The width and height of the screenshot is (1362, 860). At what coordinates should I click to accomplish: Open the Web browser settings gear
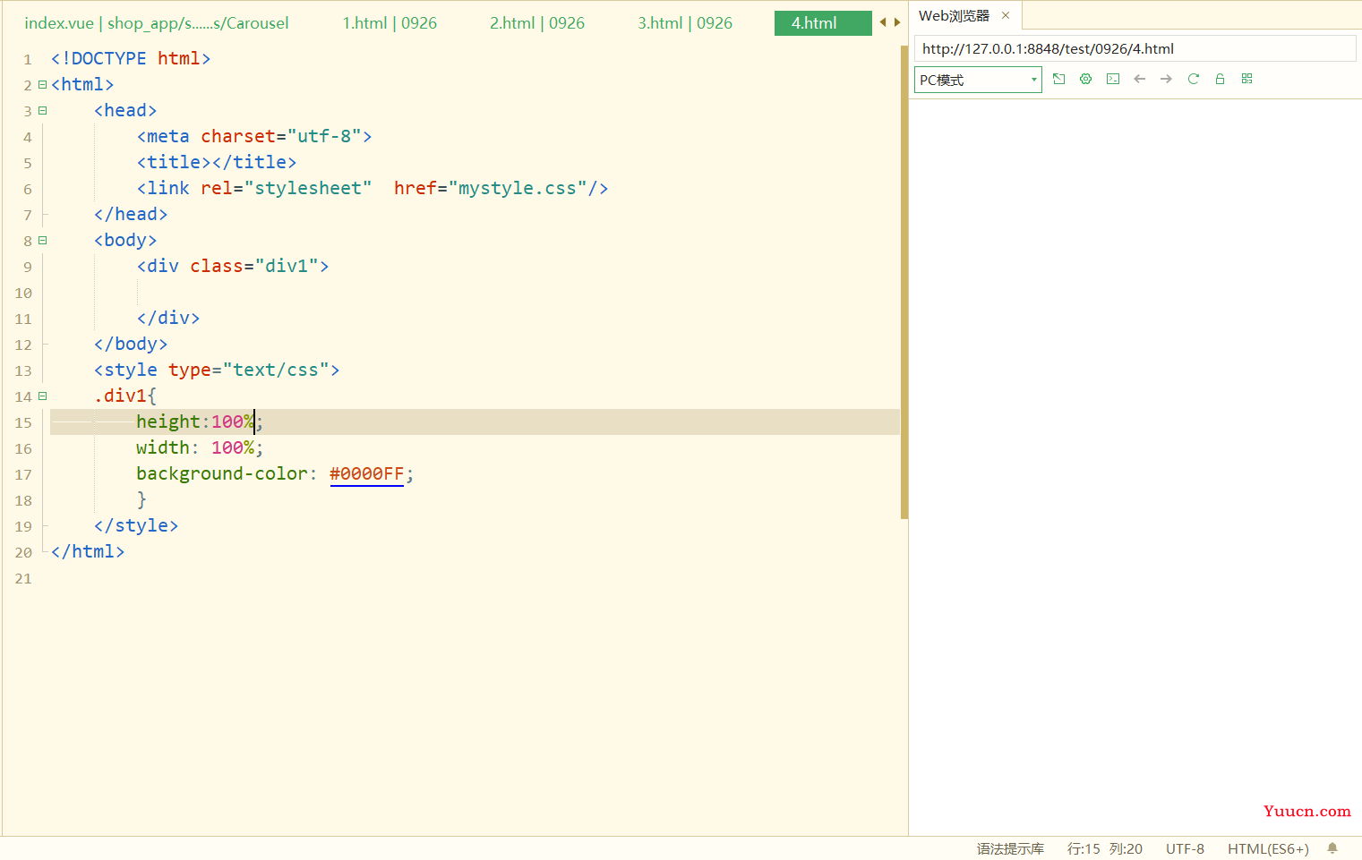tap(1085, 79)
